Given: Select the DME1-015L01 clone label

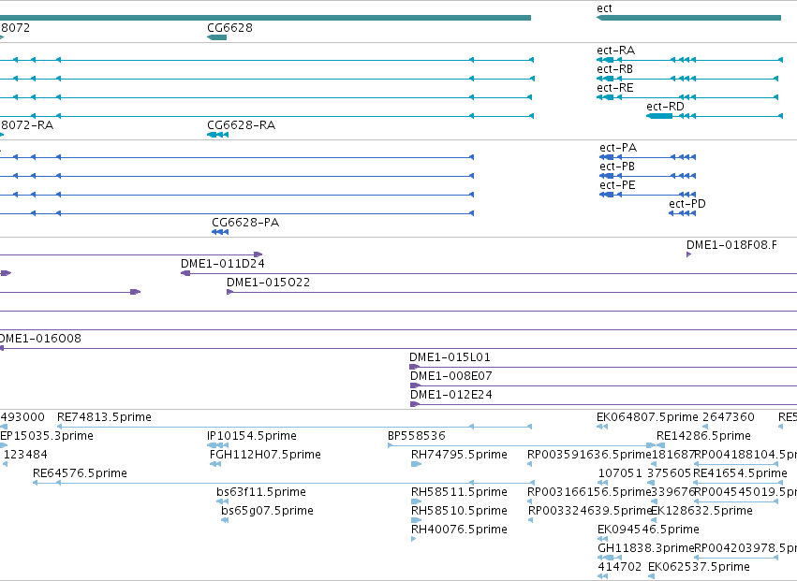Looking at the screenshot, I should click(450, 357).
